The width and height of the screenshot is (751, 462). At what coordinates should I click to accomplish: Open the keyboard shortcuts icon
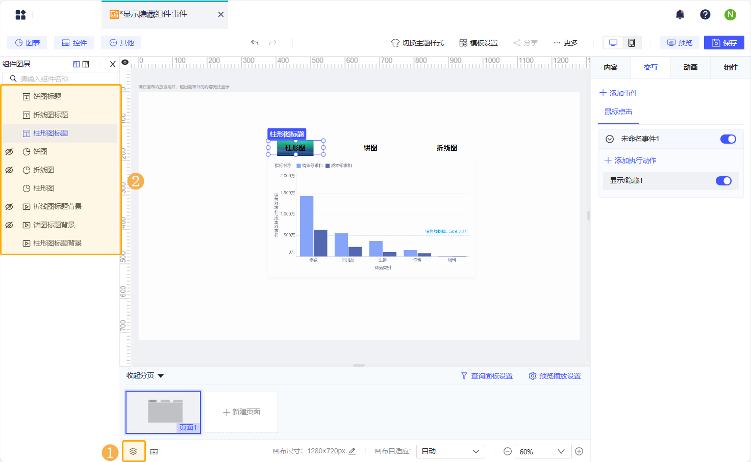[x=154, y=452]
